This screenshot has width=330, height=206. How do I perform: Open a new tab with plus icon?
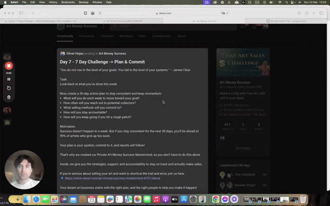click(x=314, y=13)
